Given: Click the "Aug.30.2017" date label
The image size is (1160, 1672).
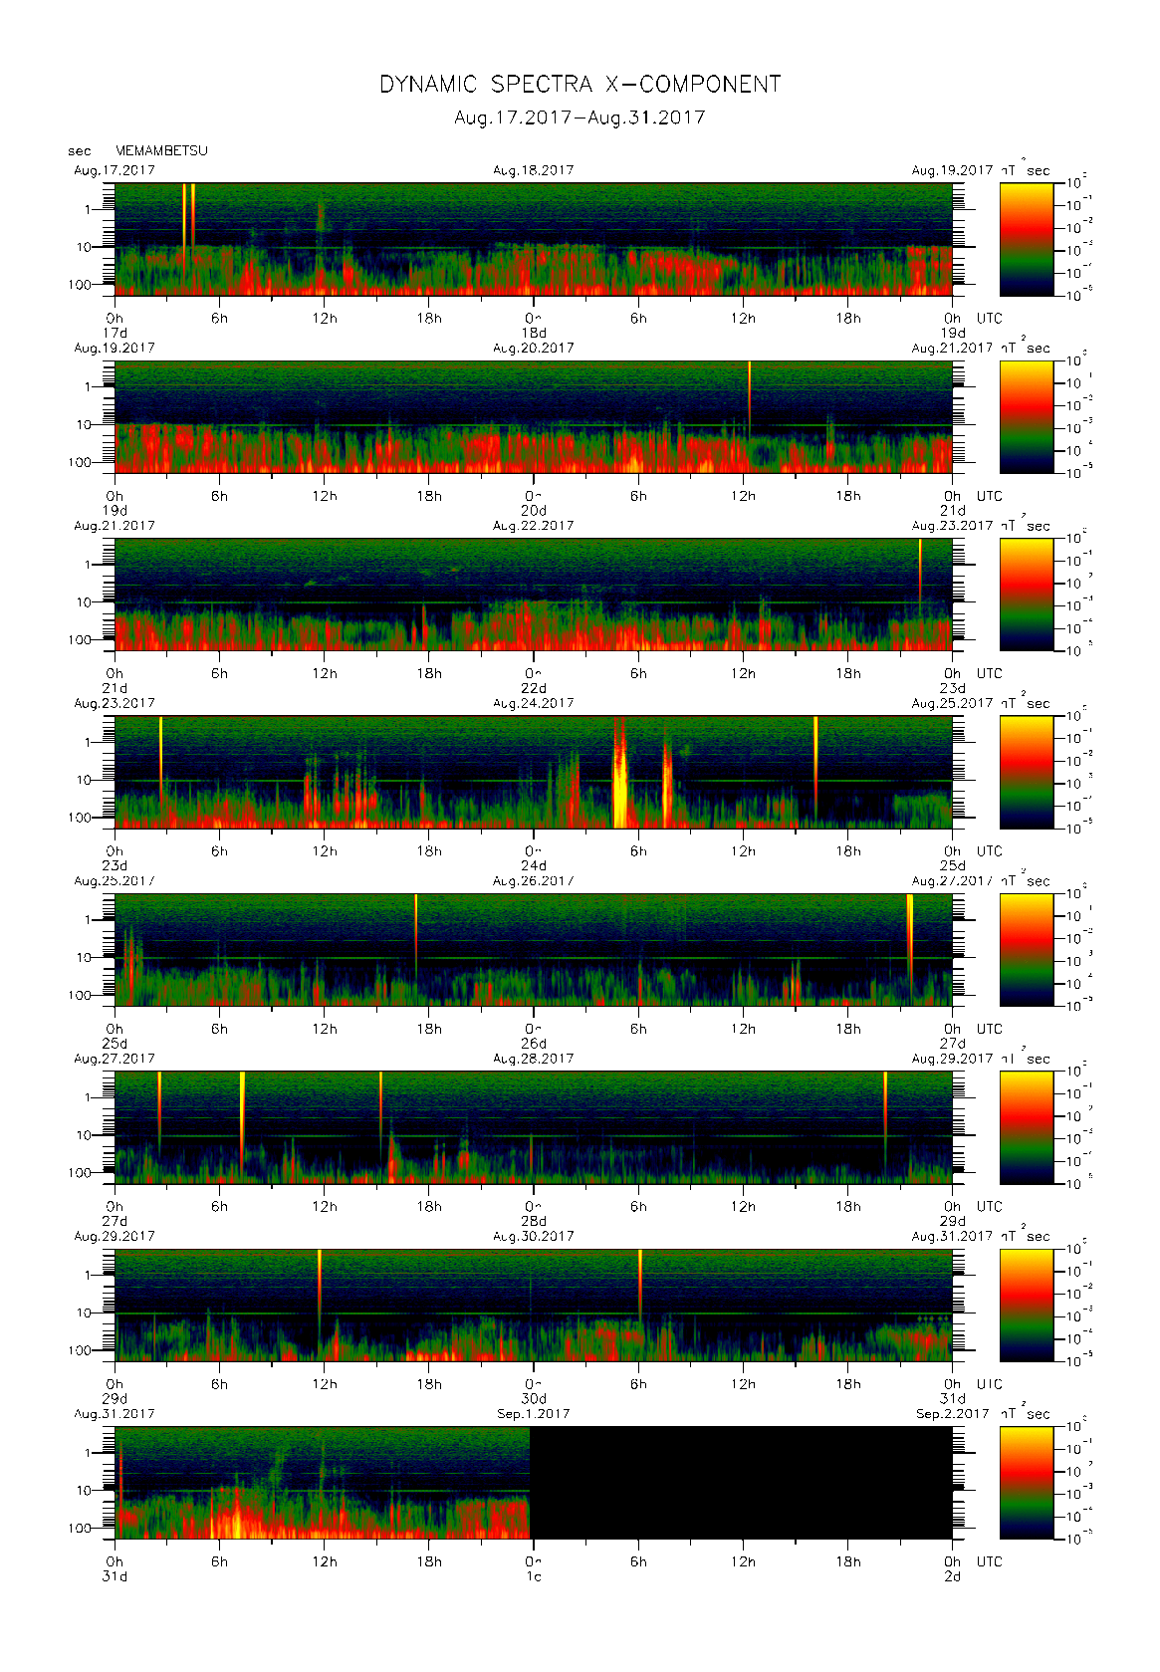Looking at the screenshot, I should [x=534, y=1236].
